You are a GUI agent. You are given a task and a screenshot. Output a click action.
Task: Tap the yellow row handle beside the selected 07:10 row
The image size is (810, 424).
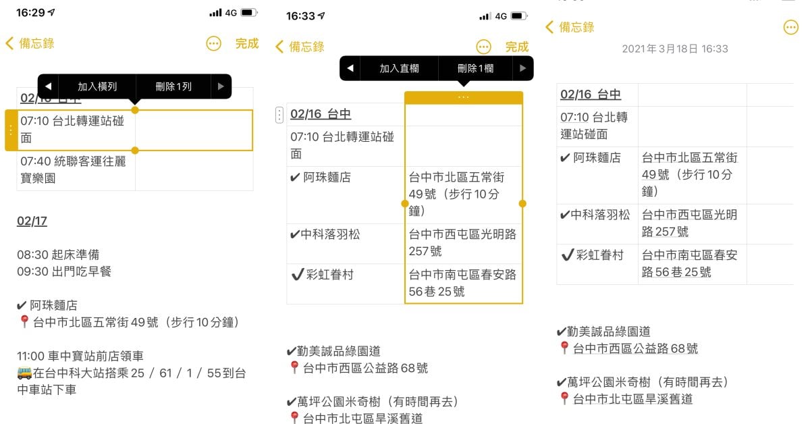coord(11,130)
